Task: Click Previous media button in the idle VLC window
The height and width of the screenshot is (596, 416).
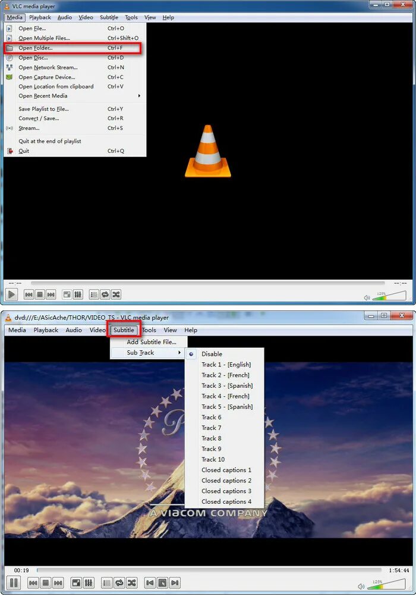Action: (29, 294)
